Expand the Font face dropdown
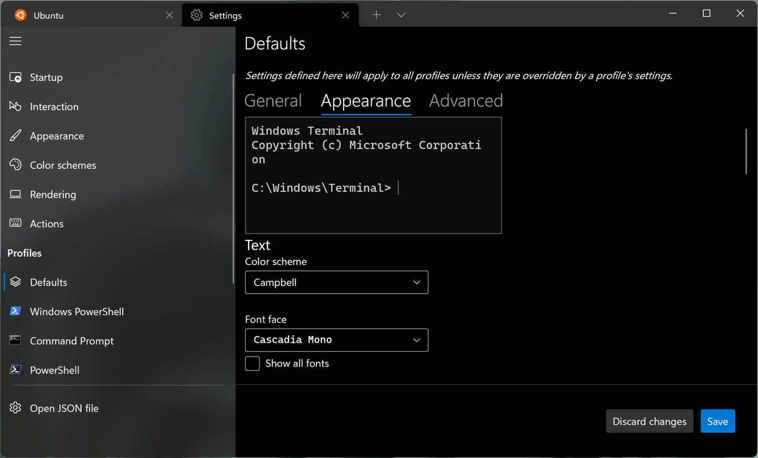This screenshot has height=458, width=758. point(336,340)
